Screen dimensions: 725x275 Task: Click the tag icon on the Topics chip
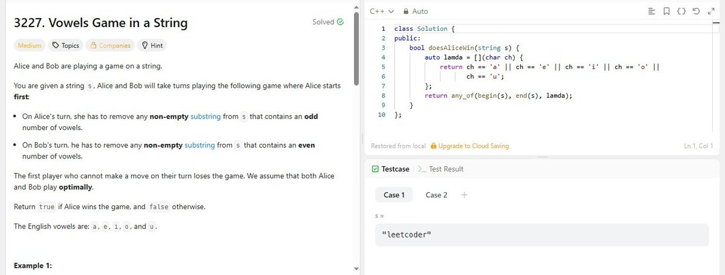(x=56, y=45)
